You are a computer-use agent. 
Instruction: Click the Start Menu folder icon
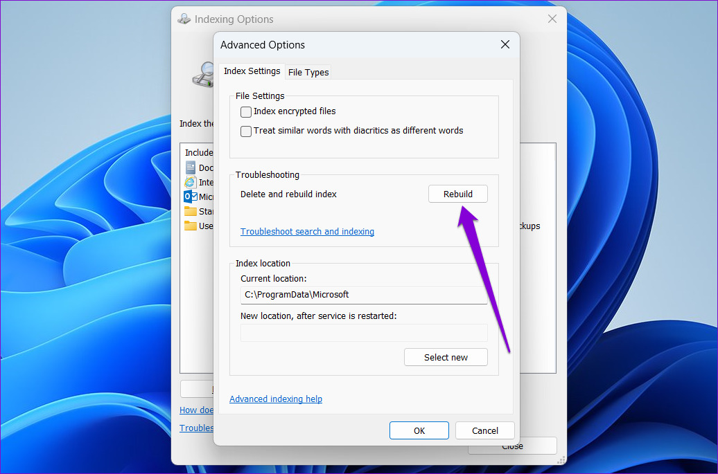coord(191,211)
